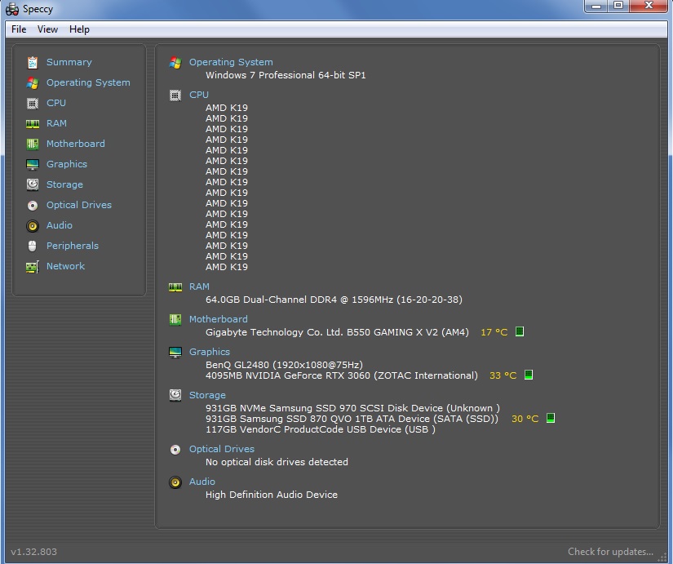Screen dimensions: 673x564
Task: Click the Optical Drives disc icon in summary panel
Action: (x=175, y=450)
